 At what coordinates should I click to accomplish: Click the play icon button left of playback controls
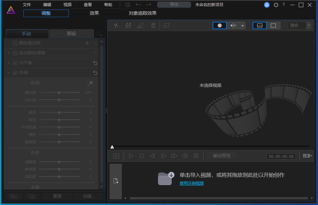coord(116,156)
